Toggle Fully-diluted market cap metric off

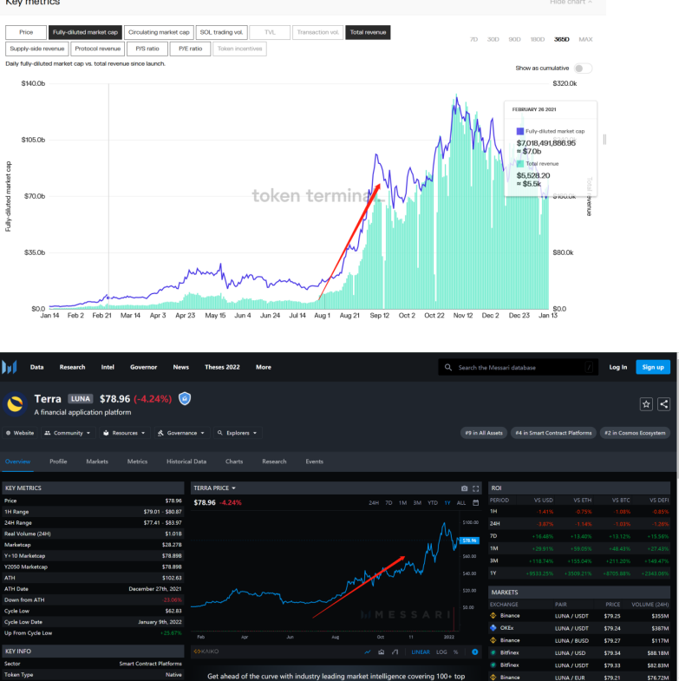pos(85,32)
